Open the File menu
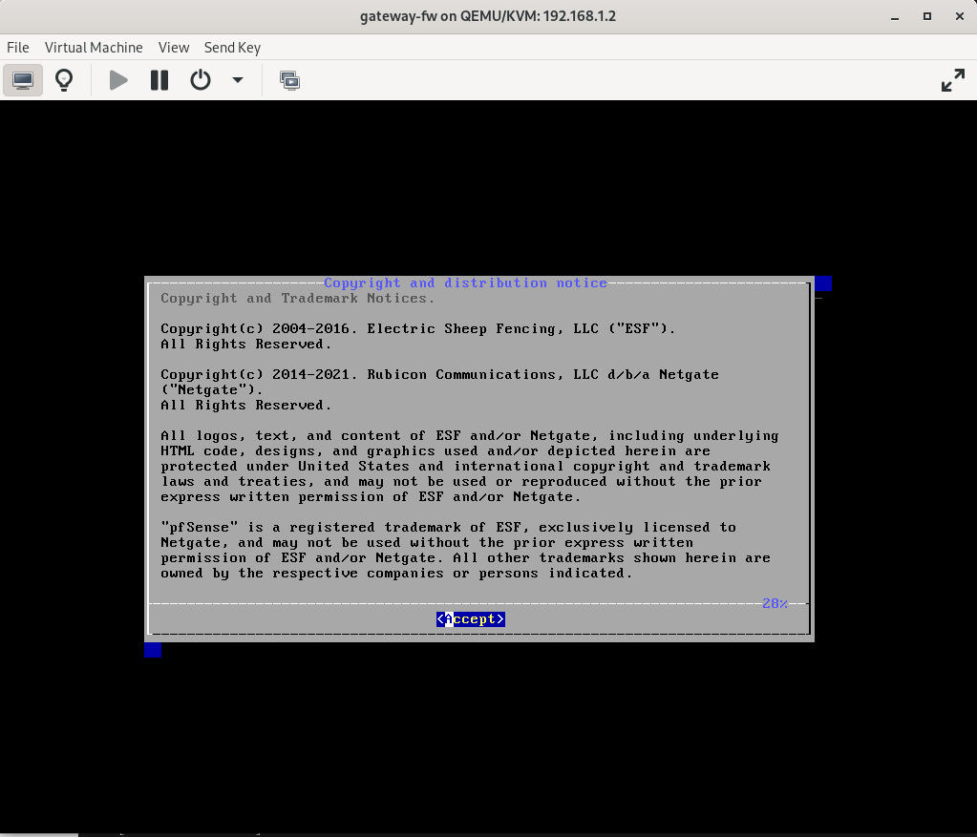This screenshot has height=837, width=977. pyautogui.click(x=18, y=48)
